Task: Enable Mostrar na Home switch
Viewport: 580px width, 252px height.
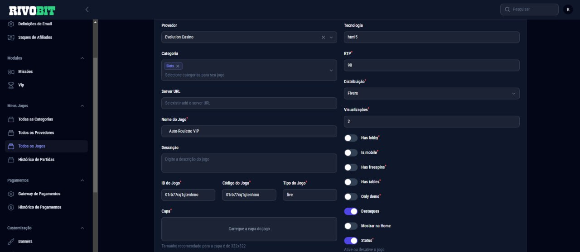Action: click(351, 226)
